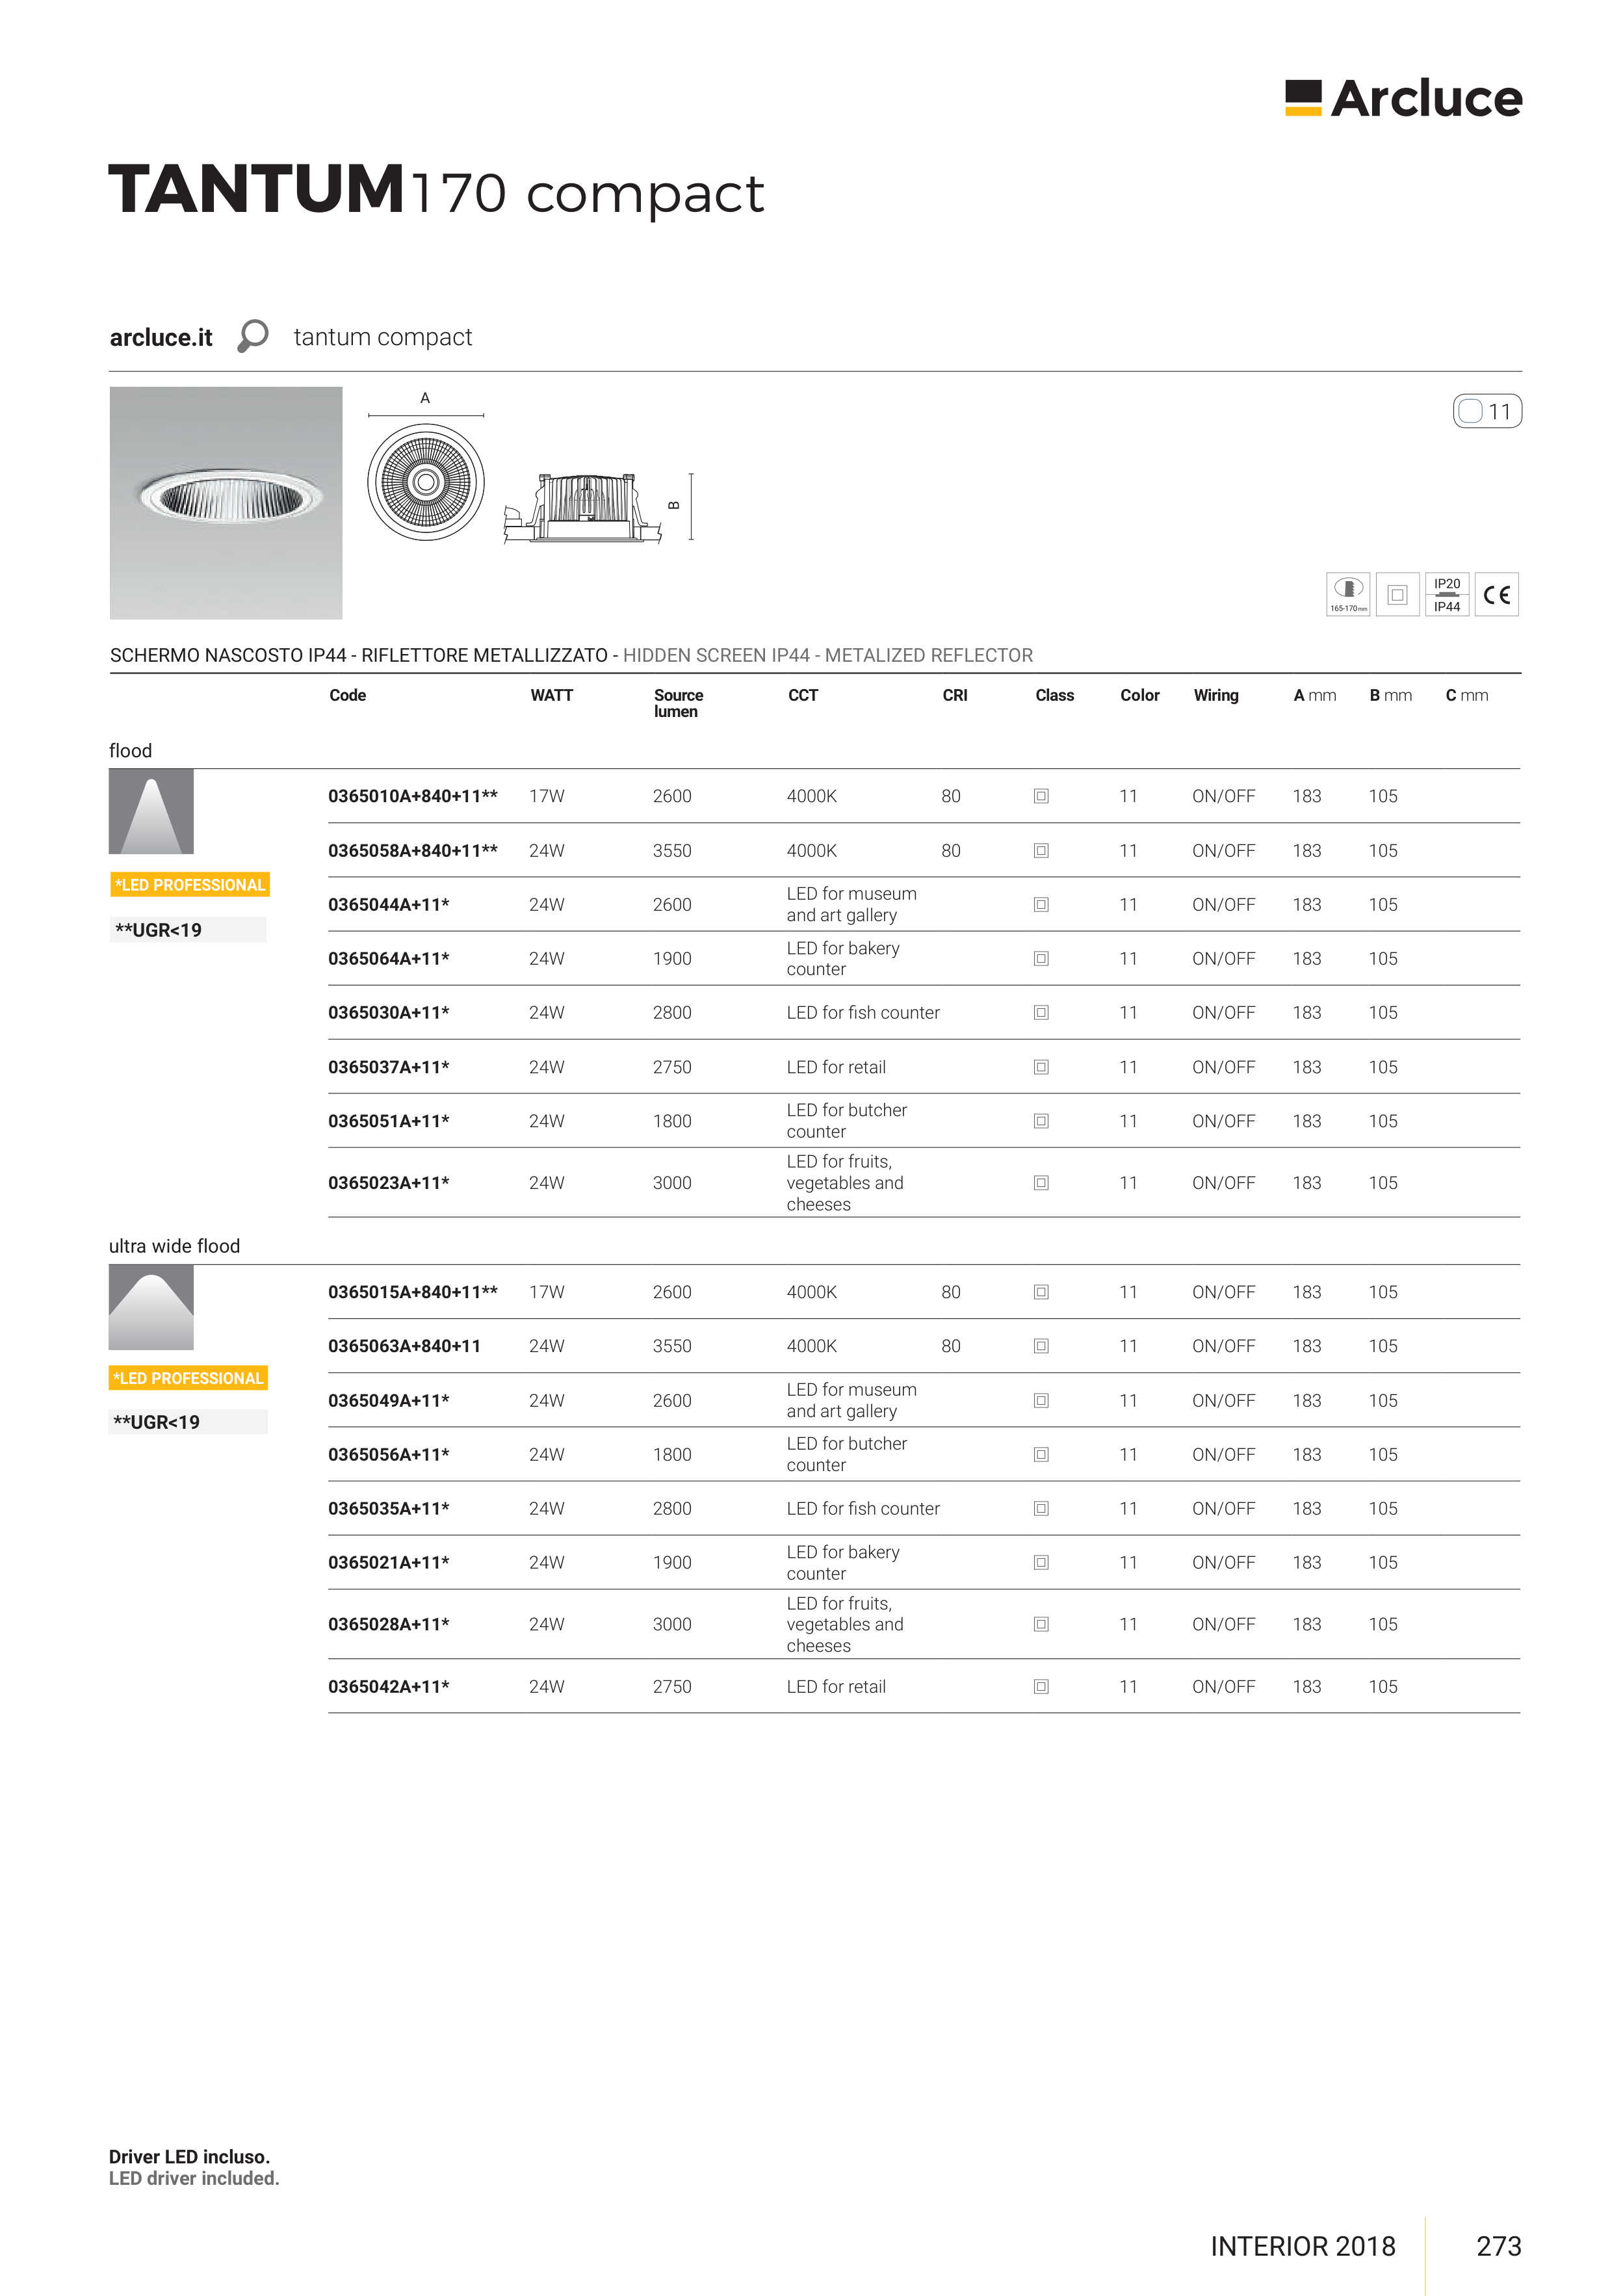Click the first LED PROFESSIONAL orange label

(x=190, y=885)
